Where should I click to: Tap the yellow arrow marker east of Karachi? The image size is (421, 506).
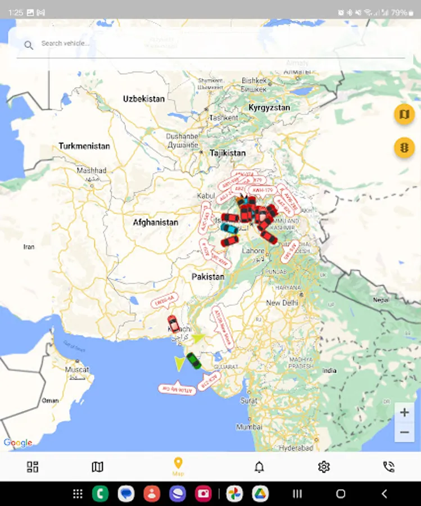198,338
